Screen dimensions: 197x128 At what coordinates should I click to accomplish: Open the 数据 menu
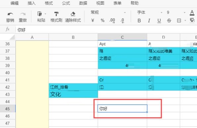(83, 3)
